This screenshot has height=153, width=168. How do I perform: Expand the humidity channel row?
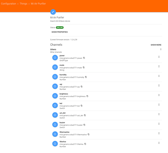point(159,76)
